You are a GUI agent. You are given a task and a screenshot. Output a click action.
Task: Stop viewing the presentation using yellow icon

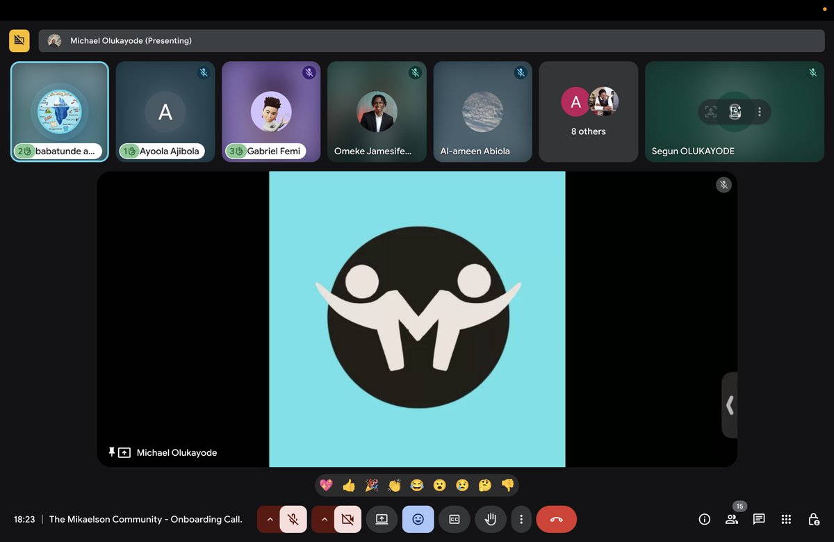pyautogui.click(x=19, y=41)
